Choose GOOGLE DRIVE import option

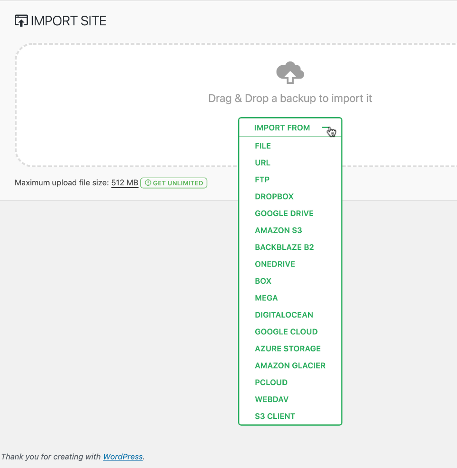(284, 214)
